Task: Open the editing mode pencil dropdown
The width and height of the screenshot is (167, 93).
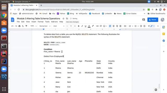Action: click(x=152, y=26)
